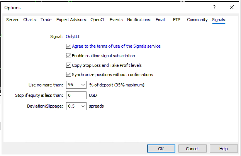This screenshot has width=241, height=156.
Task: Open the Deviation/Slippage spreads dropdown
Action: [83, 106]
